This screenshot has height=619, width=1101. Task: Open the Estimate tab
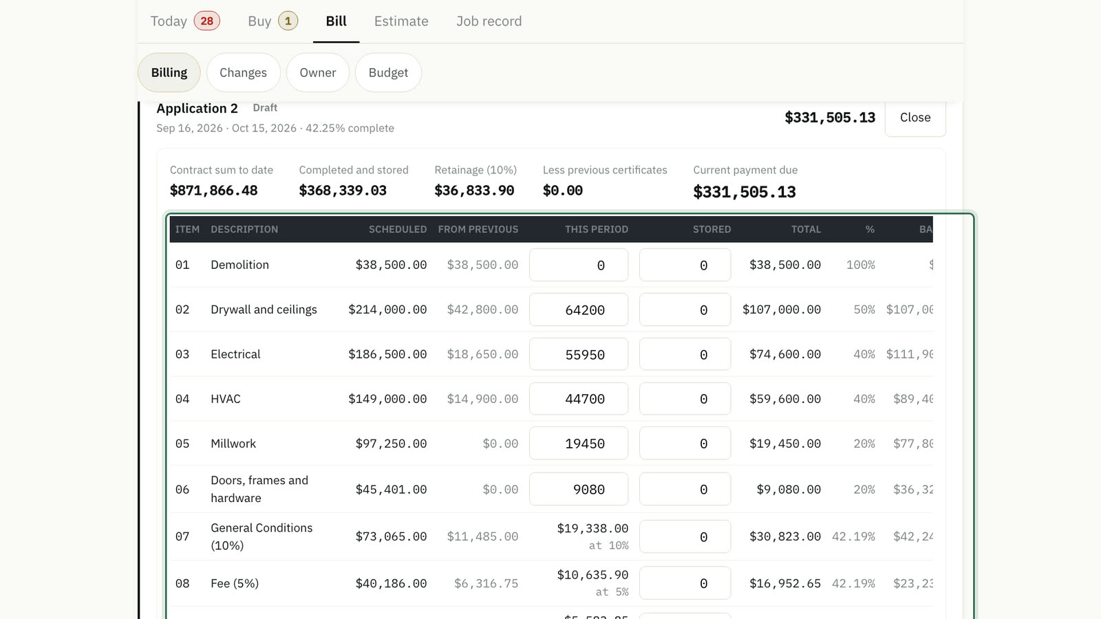(401, 21)
